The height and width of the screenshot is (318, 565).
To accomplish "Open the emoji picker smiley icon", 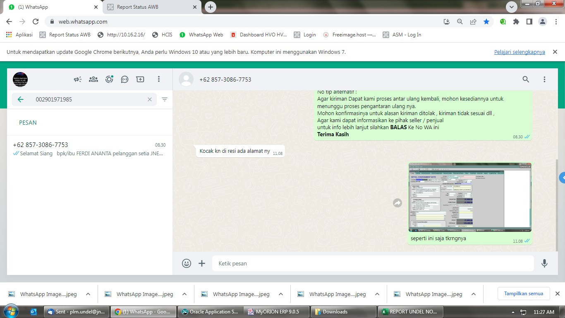I will click(187, 263).
